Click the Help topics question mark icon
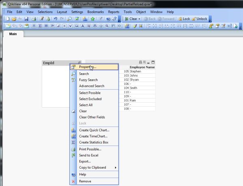 coord(108,19)
